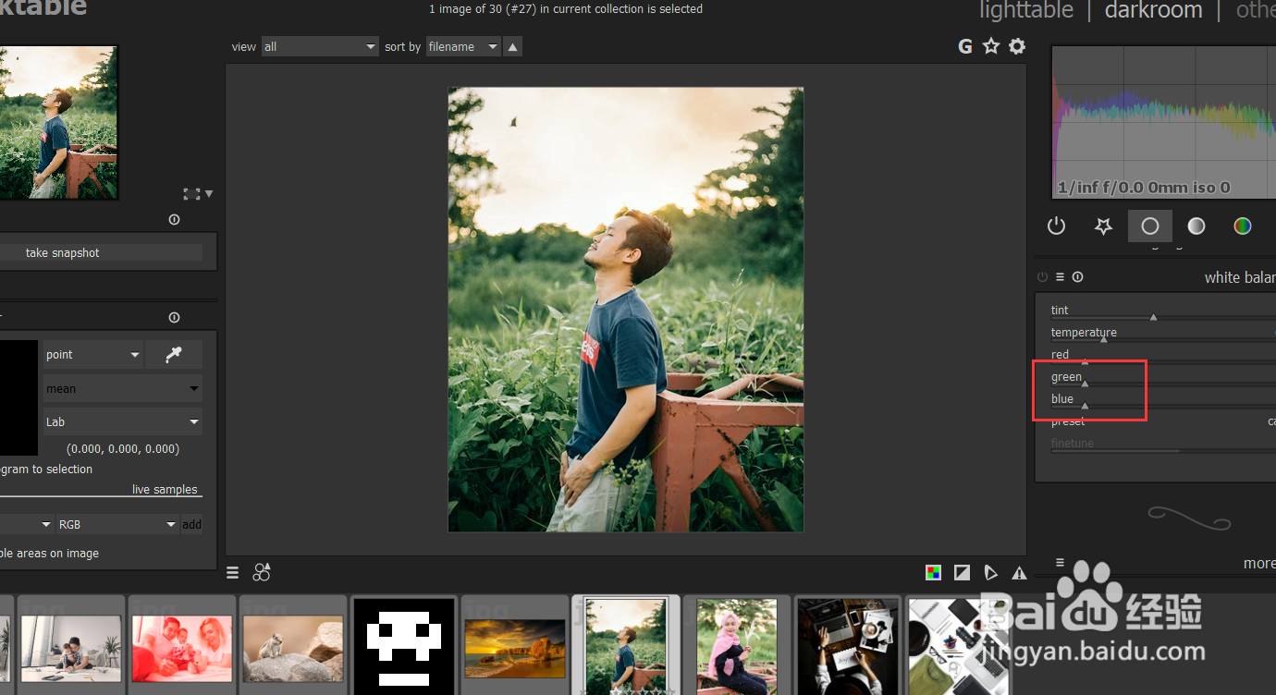
Task: Adjust the red channel slider
Action: point(1162,356)
